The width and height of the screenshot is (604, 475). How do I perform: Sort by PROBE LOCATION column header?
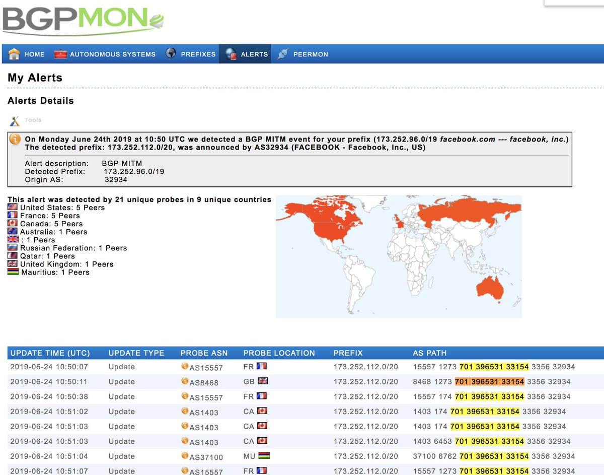coord(279,353)
